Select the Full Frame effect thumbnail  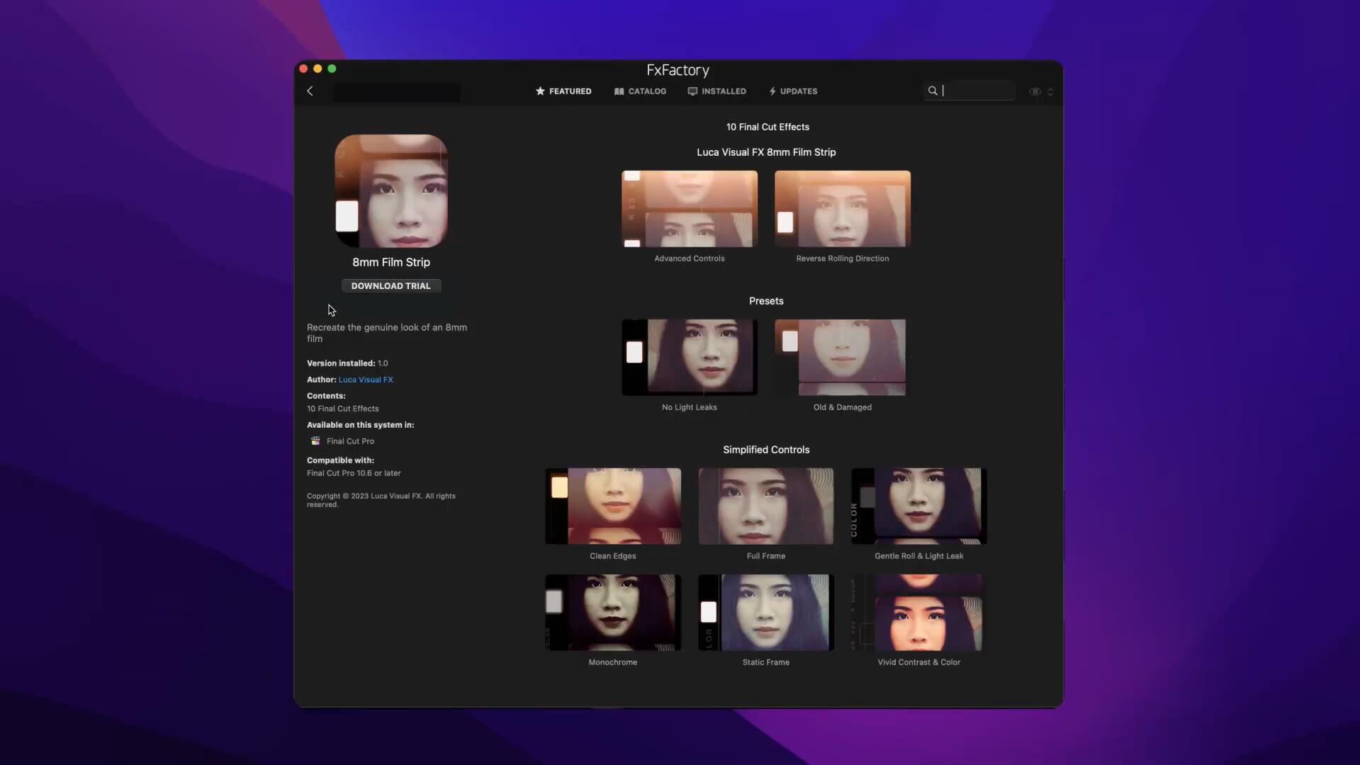click(766, 506)
